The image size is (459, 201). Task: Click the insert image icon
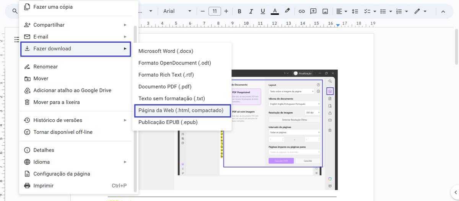click(x=325, y=11)
